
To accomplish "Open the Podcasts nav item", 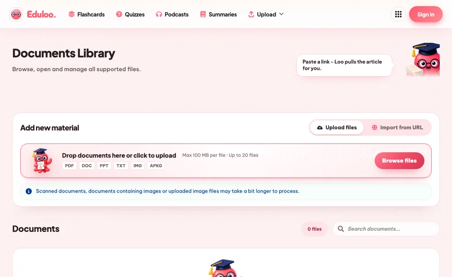I will (x=172, y=14).
